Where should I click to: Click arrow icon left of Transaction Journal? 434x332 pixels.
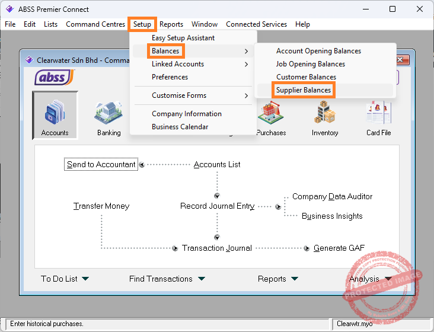click(175, 248)
